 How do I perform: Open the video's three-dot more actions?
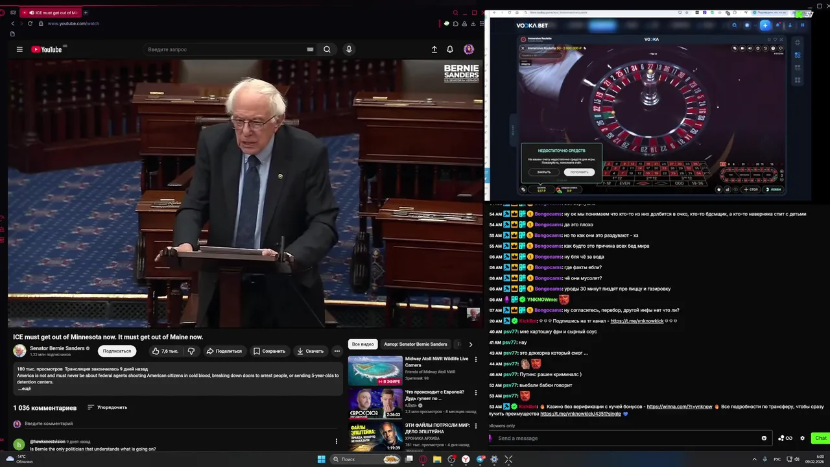tap(337, 351)
